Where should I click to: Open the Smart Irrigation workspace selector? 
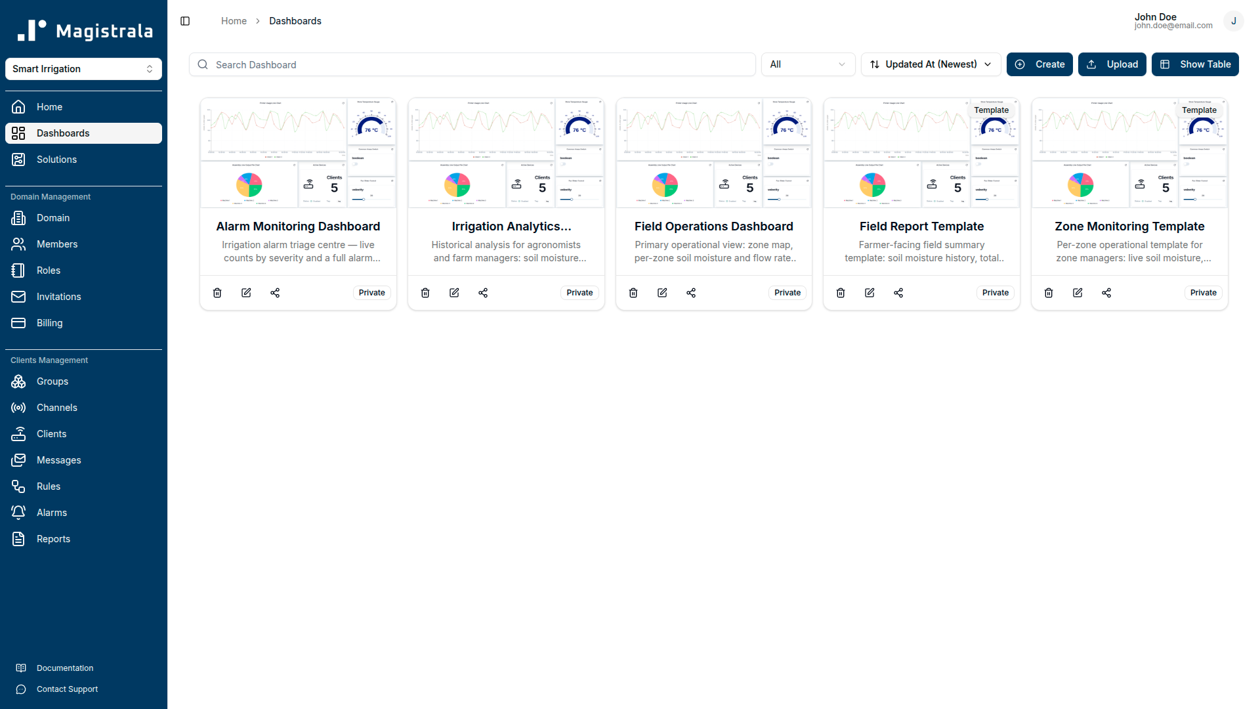pyautogui.click(x=83, y=68)
